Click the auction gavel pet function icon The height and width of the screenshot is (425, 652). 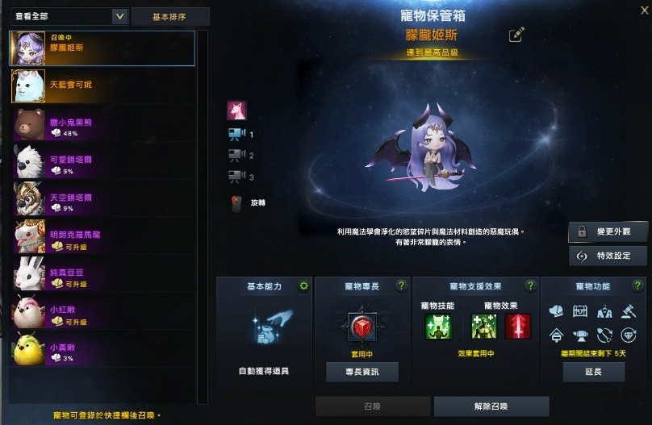(x=629, y=311)
